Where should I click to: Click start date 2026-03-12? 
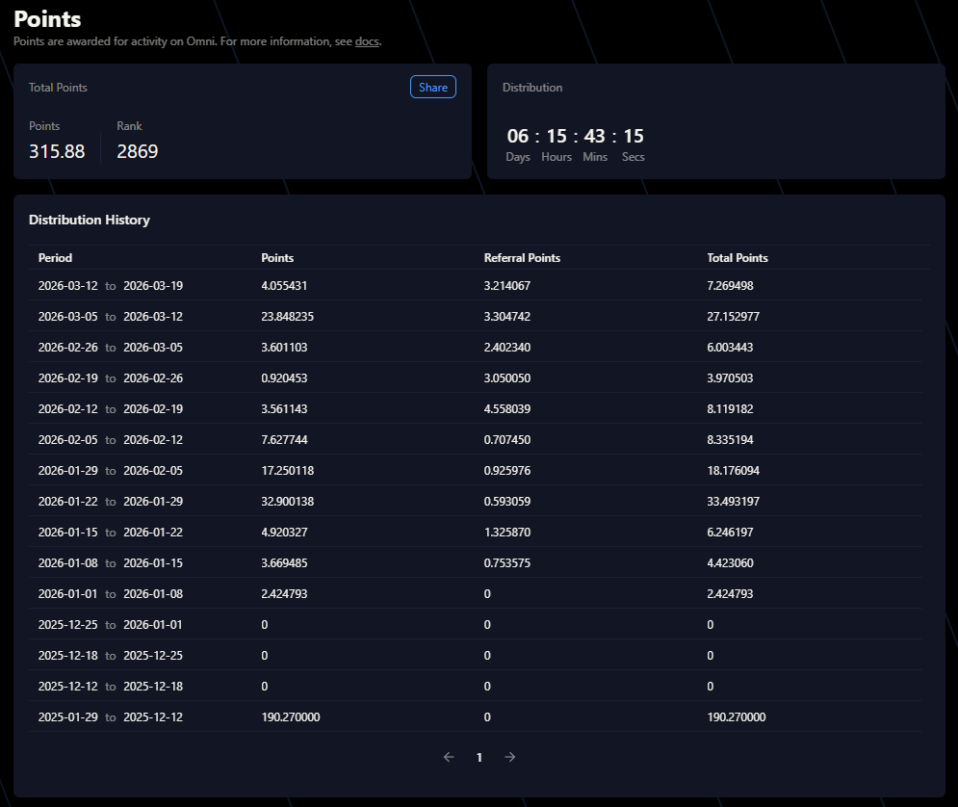tap(67, 286)
